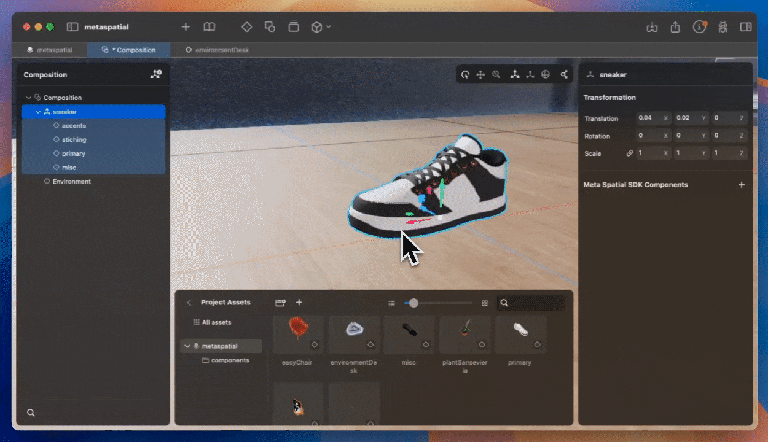Toggle scale axis linking in Transformation

click(628, 153)
